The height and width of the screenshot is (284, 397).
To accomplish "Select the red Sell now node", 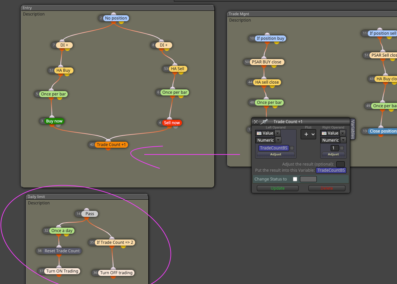I will pos(172,123).
